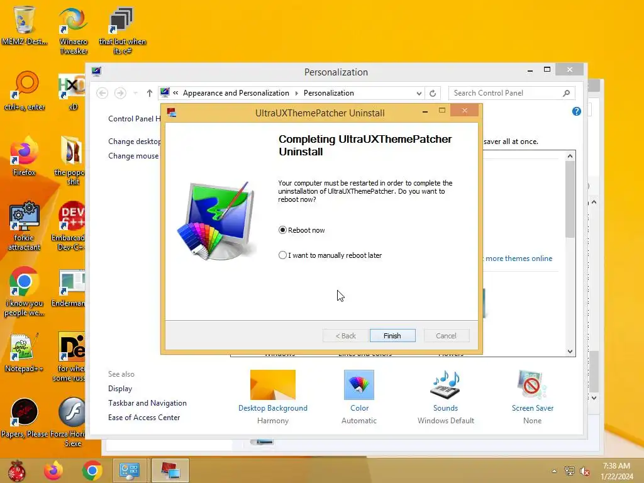
Task: Open the Color Automatic swatch setting
Action: coord(359,397)
